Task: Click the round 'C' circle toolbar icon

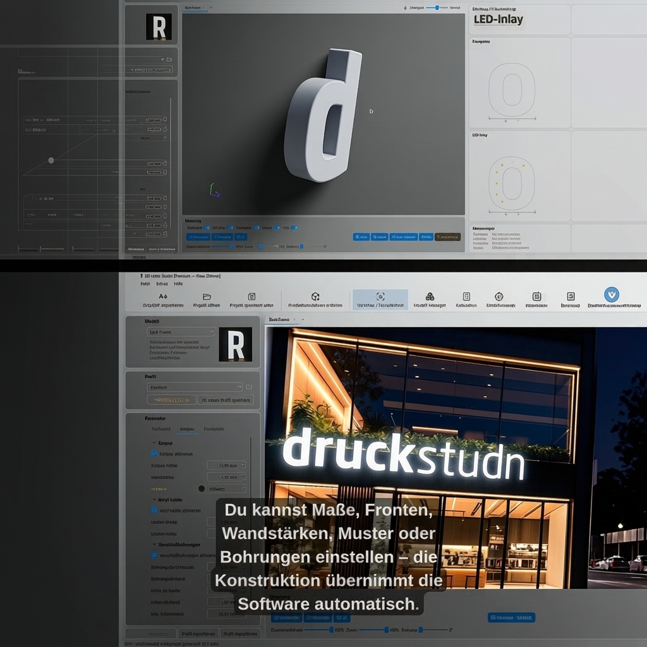Action: (499, 296)
